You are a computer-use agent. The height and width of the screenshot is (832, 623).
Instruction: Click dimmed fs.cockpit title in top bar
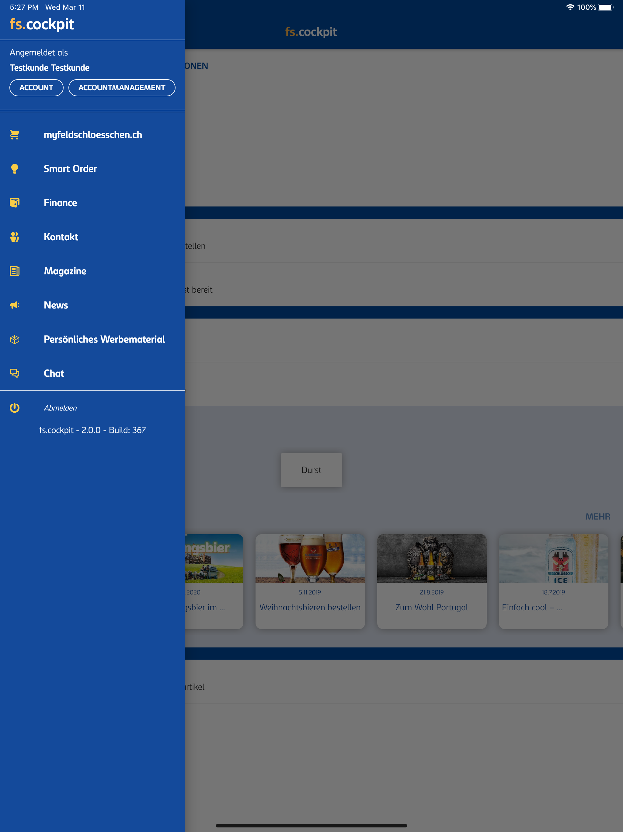coord(311,32)
